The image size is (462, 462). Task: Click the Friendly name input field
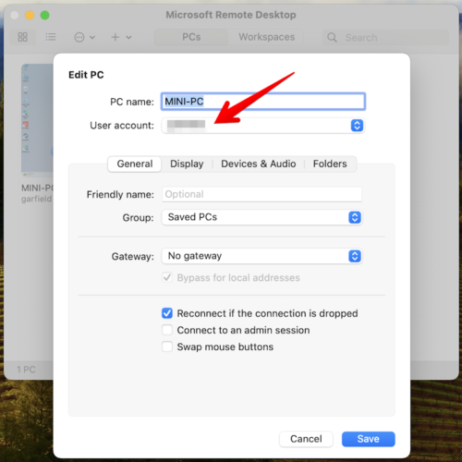click(261, 194)
